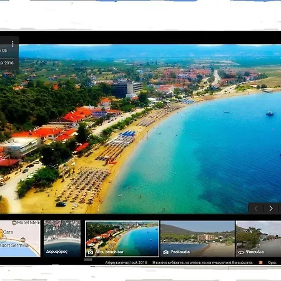Go to the previous photo arrow
Viewport: 281px width, 281px height.
pos(256,209)
